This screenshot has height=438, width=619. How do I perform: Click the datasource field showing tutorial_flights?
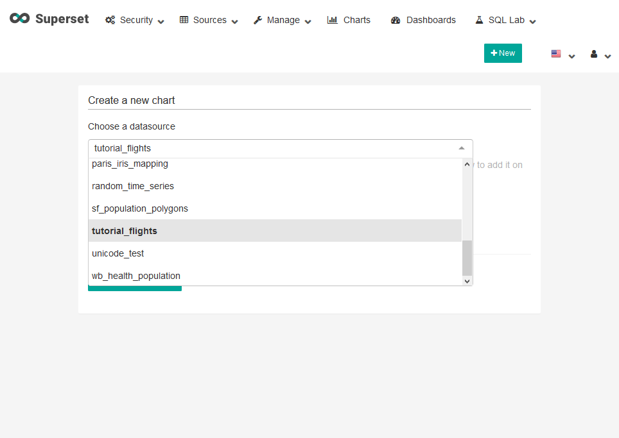click(270, 148)
